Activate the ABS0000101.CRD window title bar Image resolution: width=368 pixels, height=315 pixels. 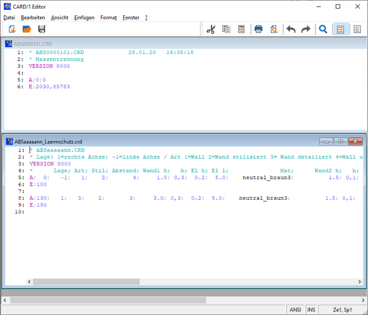tap(184, 44)
